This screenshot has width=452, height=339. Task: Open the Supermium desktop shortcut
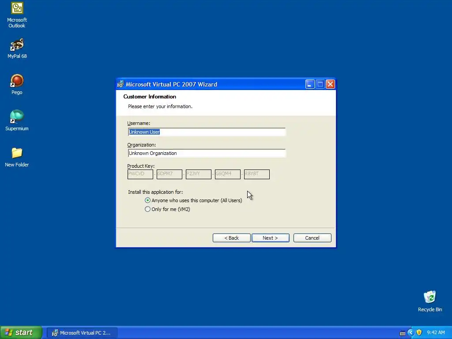coord(17,121)
